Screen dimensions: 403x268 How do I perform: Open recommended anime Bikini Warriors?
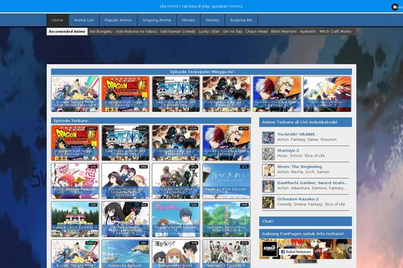click(283, 31)
